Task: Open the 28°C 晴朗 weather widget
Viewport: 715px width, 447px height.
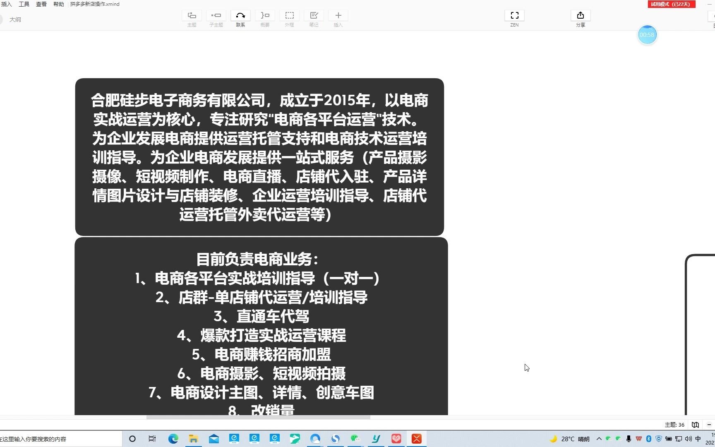Action: click(x=569, y=439)
